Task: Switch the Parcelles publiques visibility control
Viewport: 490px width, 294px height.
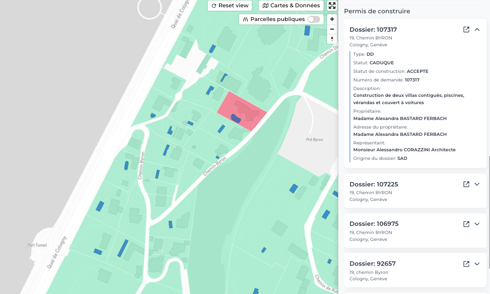Action: coord(314,19)
